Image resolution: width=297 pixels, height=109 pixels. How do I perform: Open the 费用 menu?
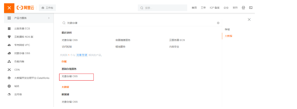click(194, 8)
